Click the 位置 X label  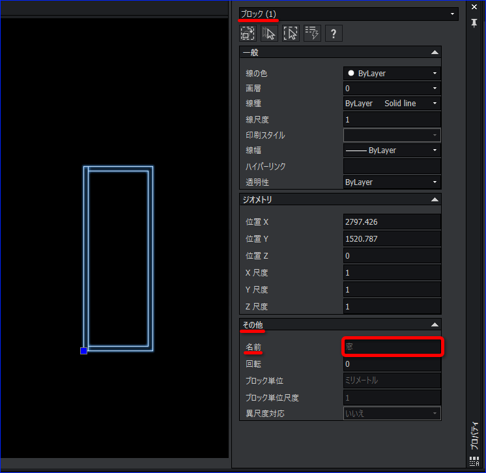pos(257,222)
